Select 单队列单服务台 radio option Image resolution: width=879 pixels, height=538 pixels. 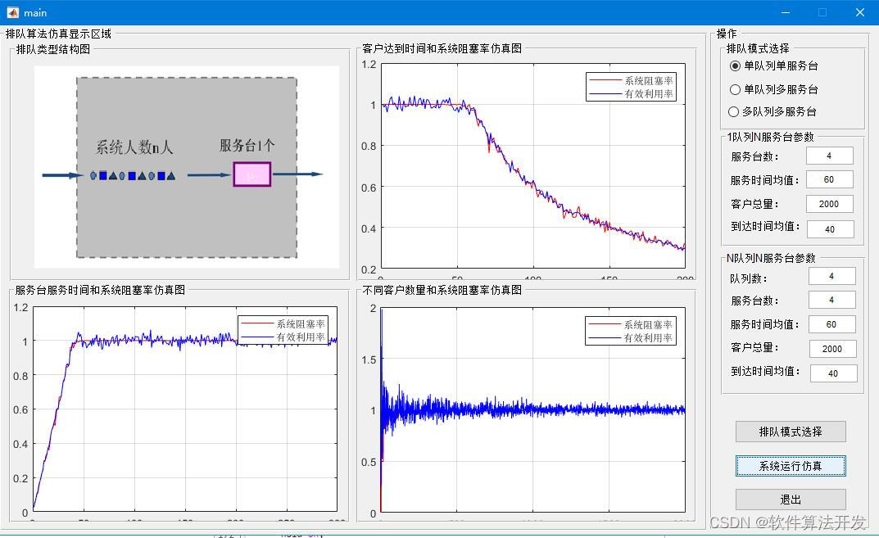coord(774,66)
